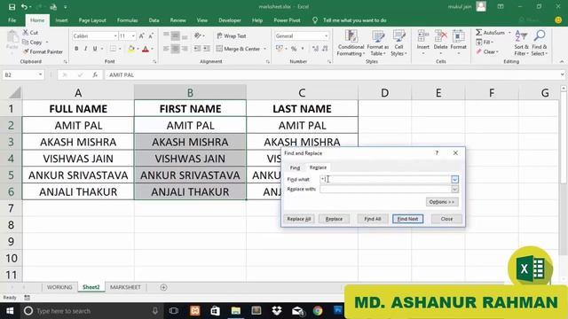Click Merge & Center
This screenshot has height=319, width=568.
[x=238, y=49]
